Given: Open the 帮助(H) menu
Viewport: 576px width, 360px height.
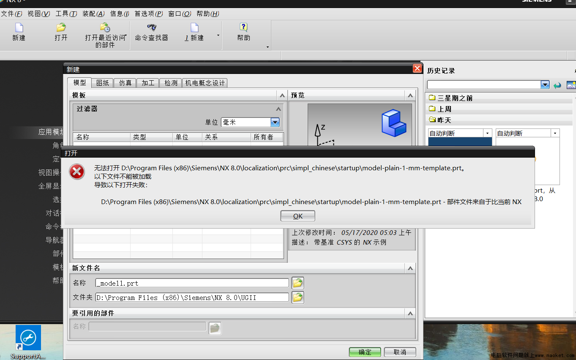Looking at the screenshot, I should tap(208, 14).
